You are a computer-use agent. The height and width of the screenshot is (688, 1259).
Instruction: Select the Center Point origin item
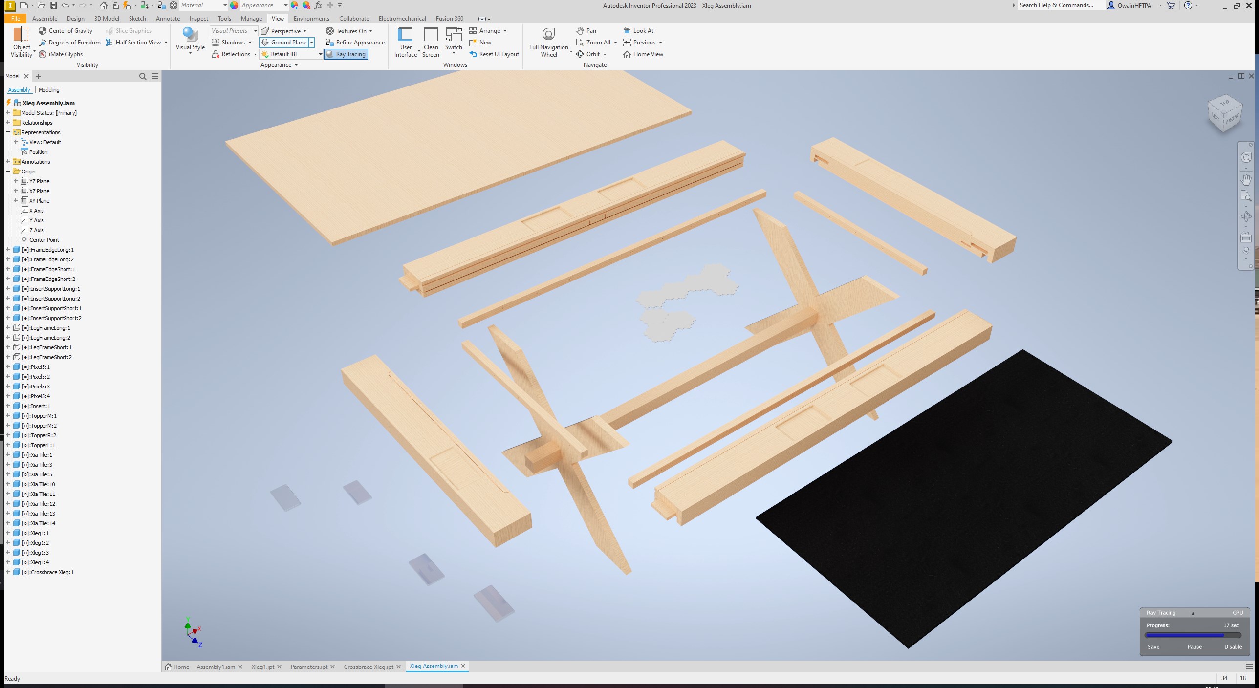point(44,240)
